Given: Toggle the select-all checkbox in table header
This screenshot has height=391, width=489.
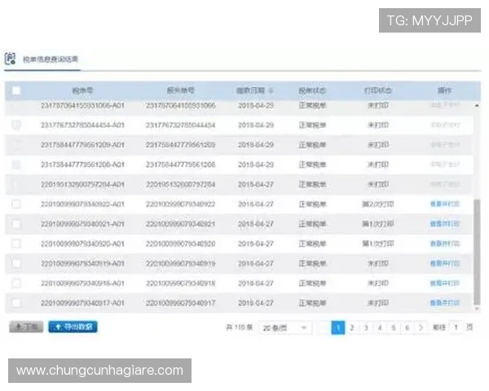Looking at the screenshot, I should pyautogui.click(x=16, y=90).
